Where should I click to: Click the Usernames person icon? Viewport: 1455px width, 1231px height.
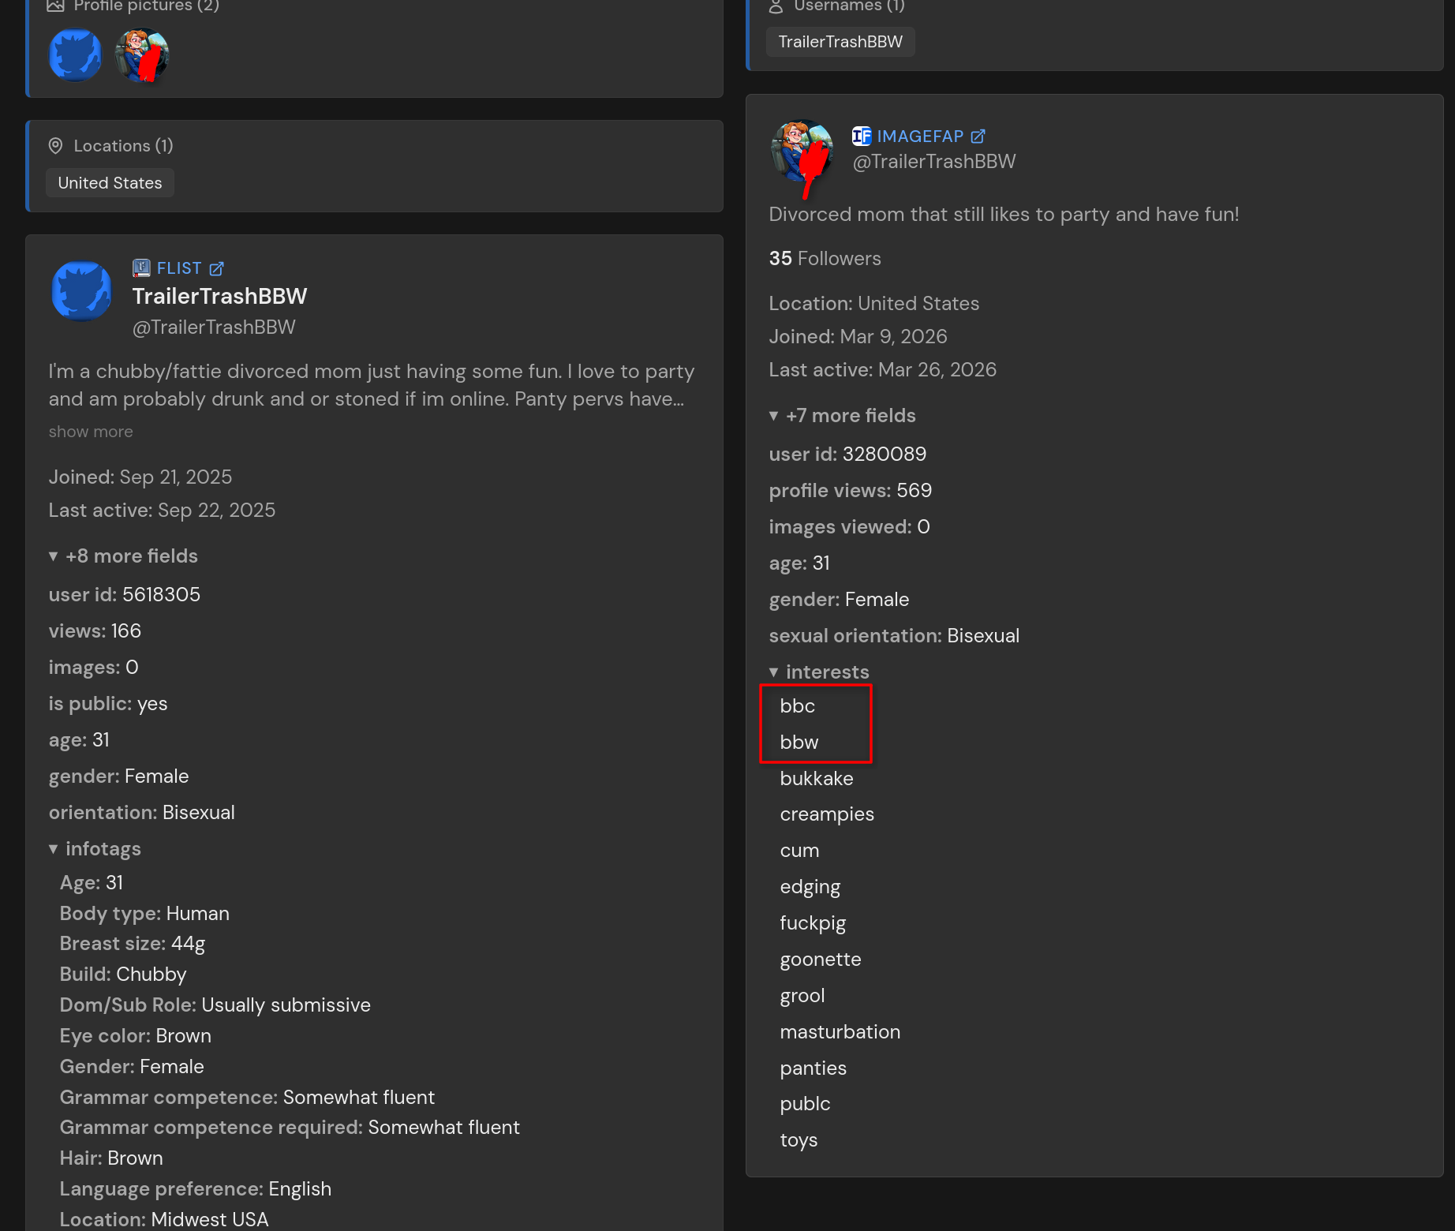tap(776, 6)
